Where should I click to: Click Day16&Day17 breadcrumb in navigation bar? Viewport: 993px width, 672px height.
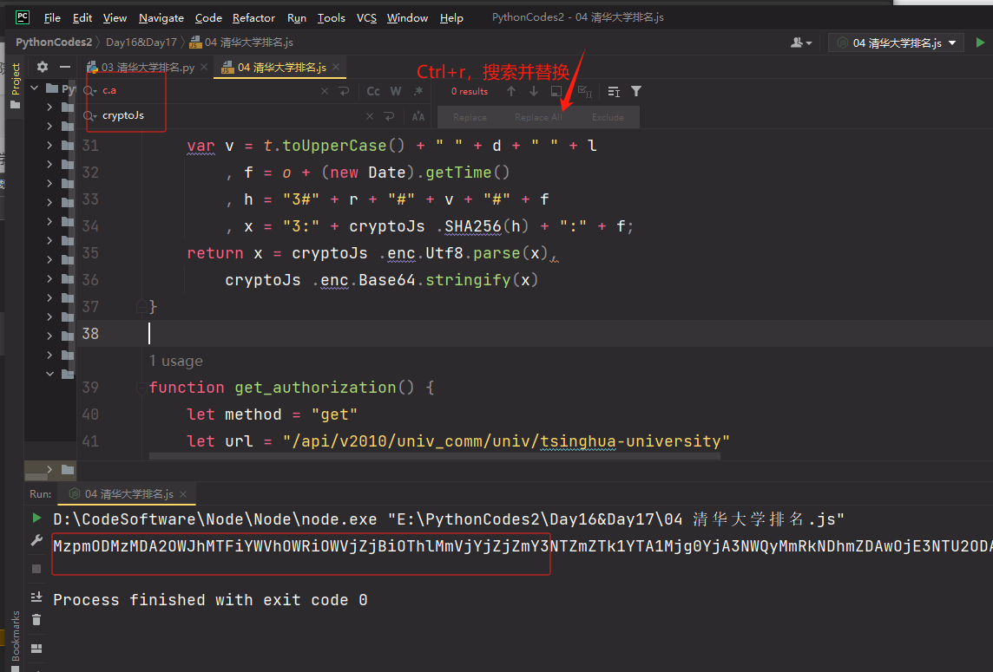(x=141, y=42)
